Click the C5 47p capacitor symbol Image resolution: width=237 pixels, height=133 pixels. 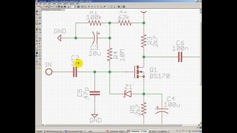95,93
